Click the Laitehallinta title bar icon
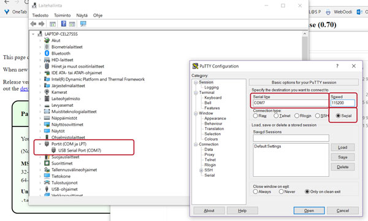Image resolution: width=368 pixels, height=221 pixels. tap(34, 5)
